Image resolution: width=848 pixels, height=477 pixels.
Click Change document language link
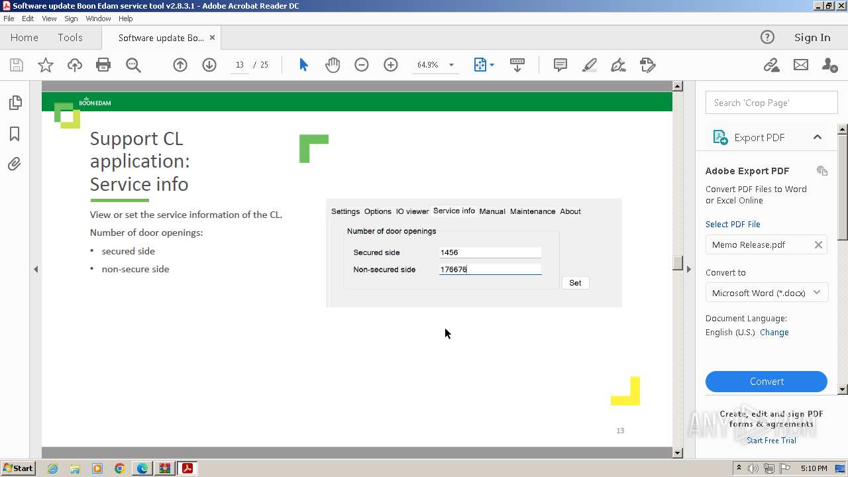(x=774, y=333)
